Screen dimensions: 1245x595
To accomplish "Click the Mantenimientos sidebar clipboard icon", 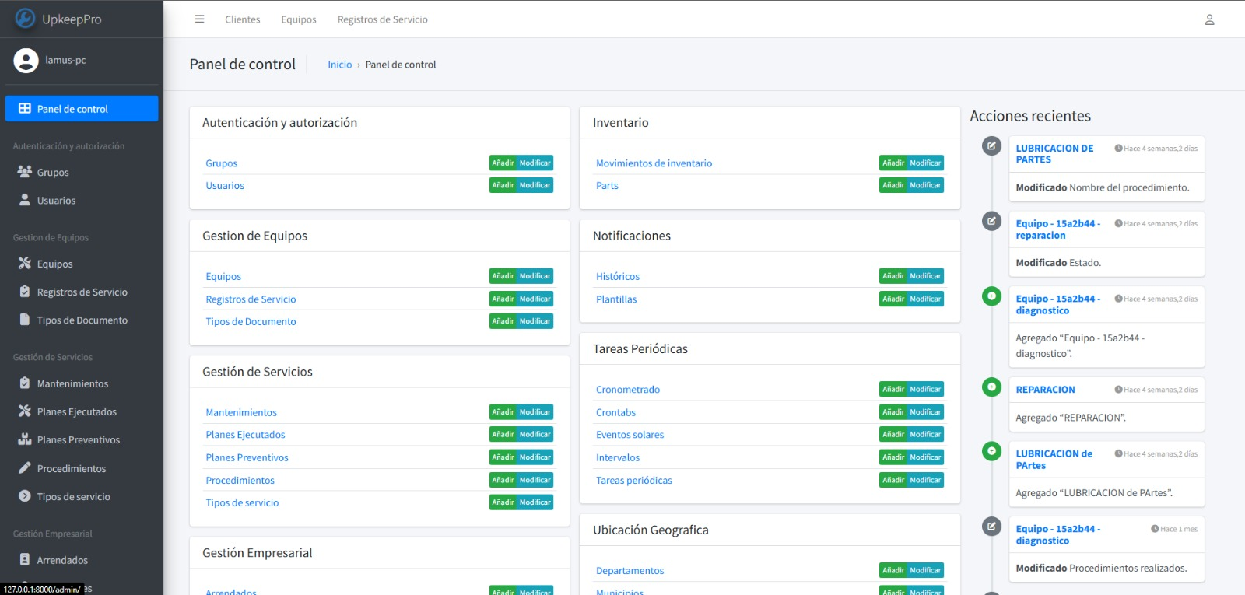I will point(25,383).
